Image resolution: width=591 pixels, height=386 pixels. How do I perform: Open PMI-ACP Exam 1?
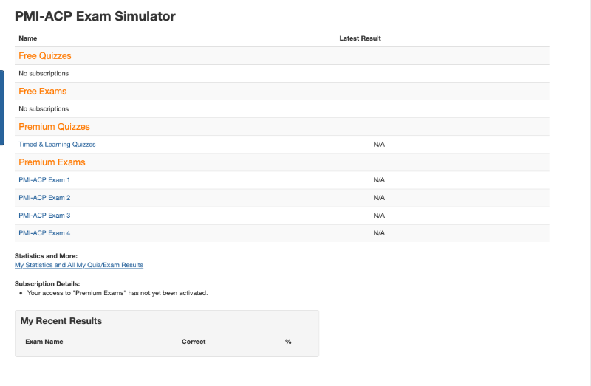tap(44, 180)
